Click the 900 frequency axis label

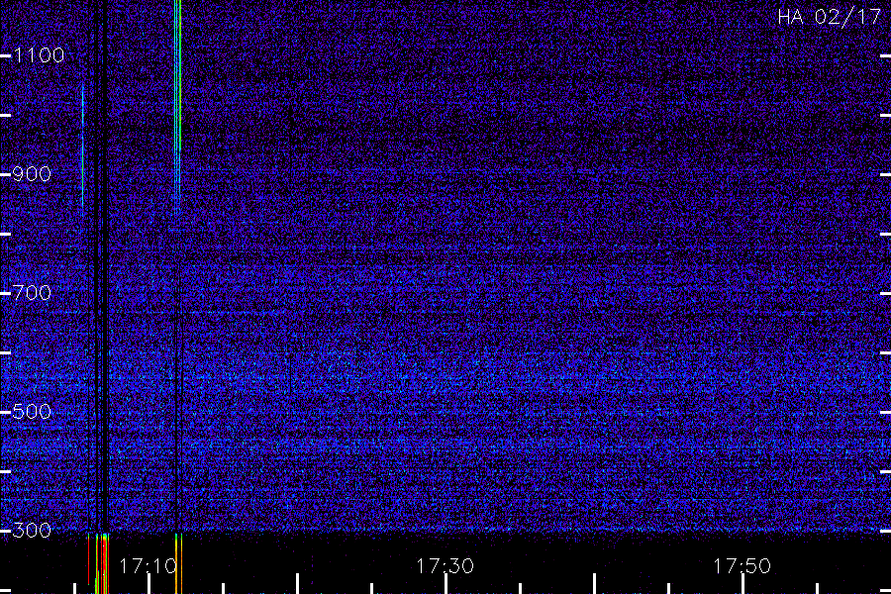pos(32,174)
